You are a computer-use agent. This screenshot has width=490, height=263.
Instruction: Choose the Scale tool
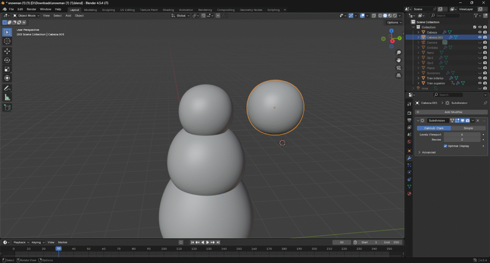pyautogui.click(x=7, y=69)
